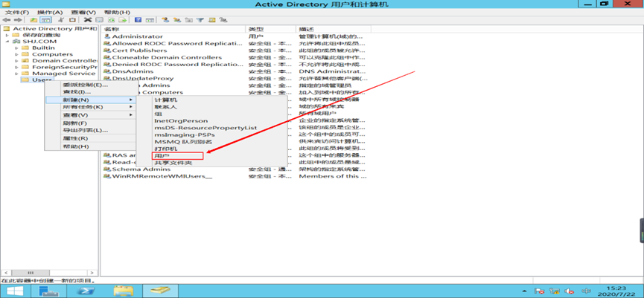Go up one level with folder-up icon

(x=34, y=19)
